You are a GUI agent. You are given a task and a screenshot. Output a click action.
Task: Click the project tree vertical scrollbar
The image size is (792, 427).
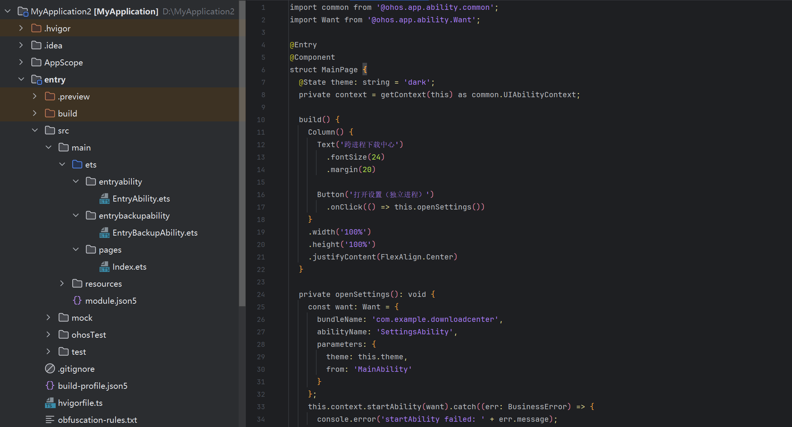242,153
